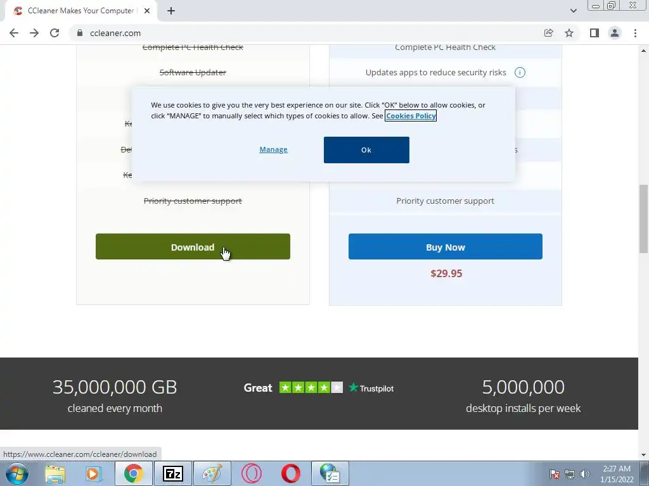Click the struck-through 'Software Updater' text

[x=193, y=72]
